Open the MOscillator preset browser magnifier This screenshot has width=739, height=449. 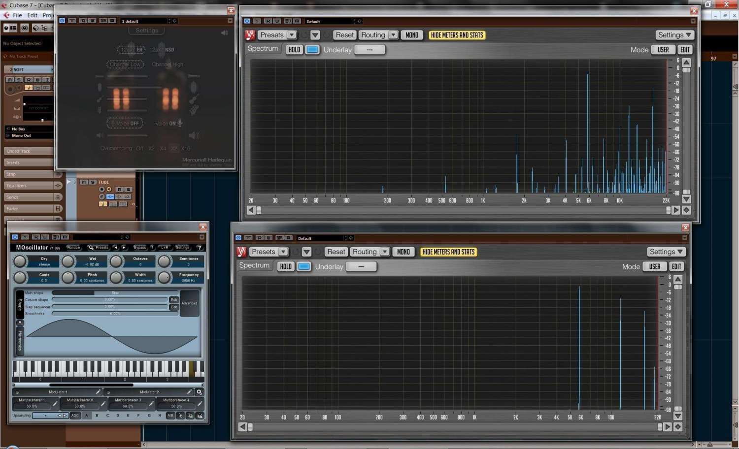[x=91, y=248]
